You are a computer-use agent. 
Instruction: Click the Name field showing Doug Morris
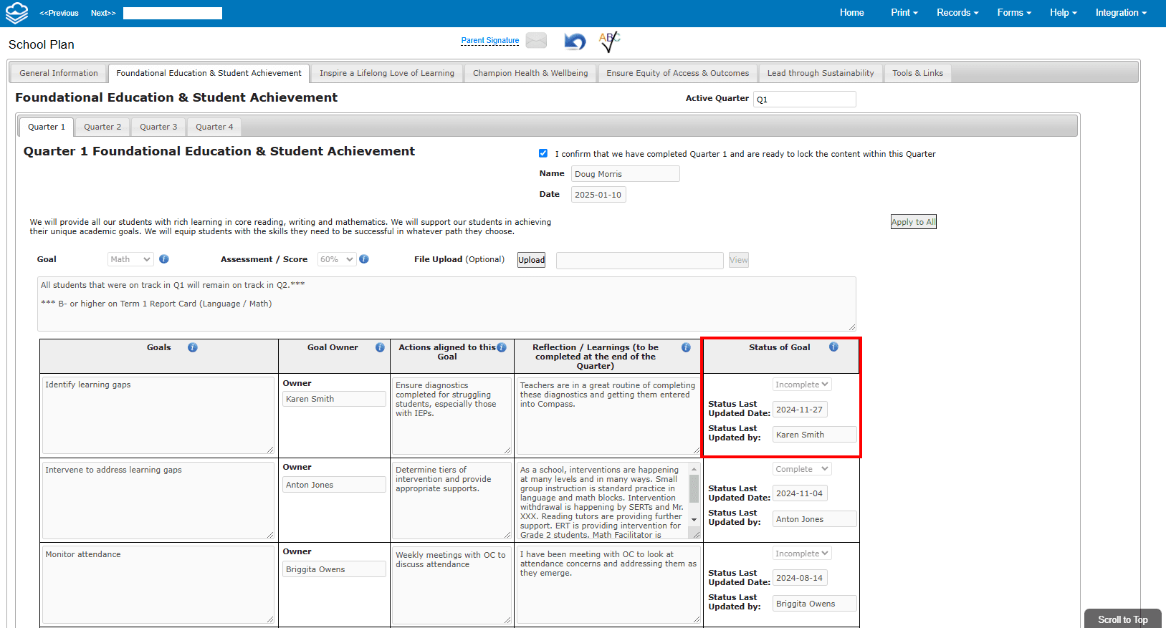(625, 174)
